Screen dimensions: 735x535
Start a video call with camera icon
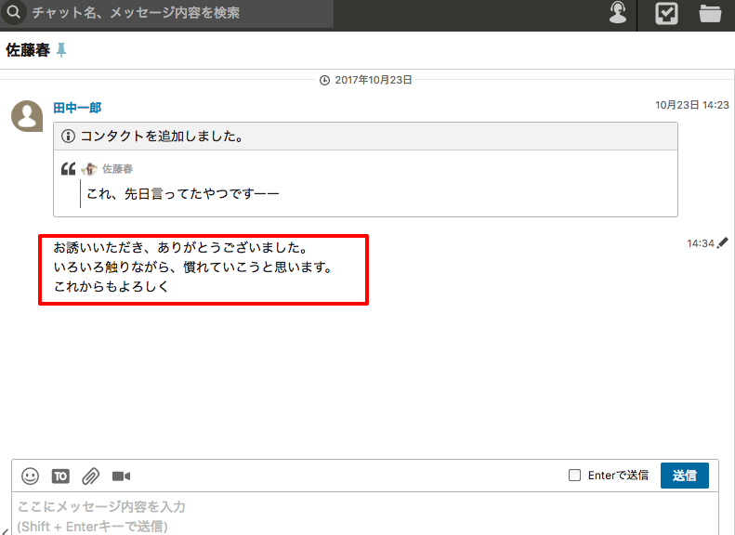point(121,476)
